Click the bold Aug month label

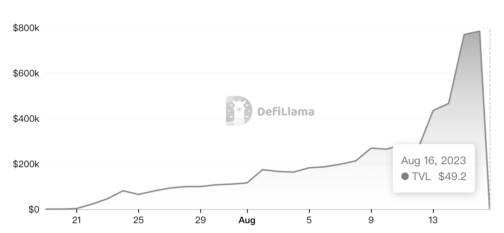click(x=247, y=220)
